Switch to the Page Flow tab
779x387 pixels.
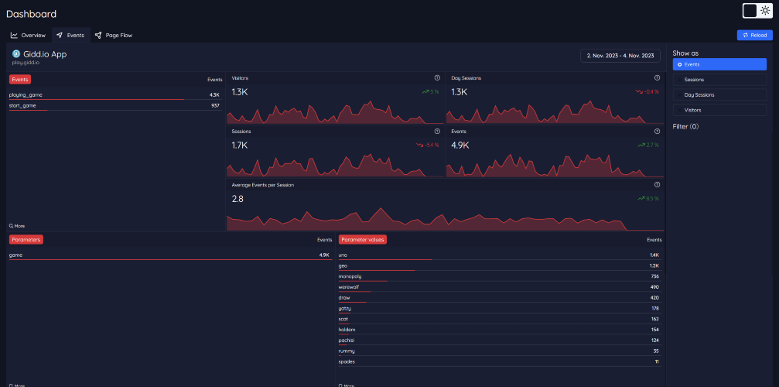(x=114, y=36)
